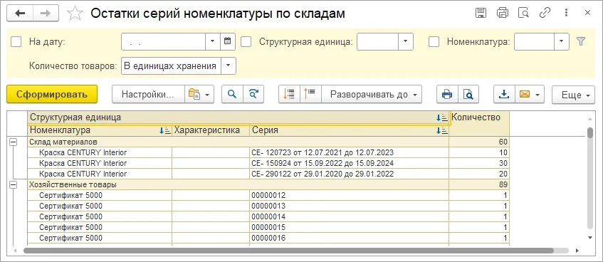
Task: Select series 00000014 cell
Action: pos(349,216)
